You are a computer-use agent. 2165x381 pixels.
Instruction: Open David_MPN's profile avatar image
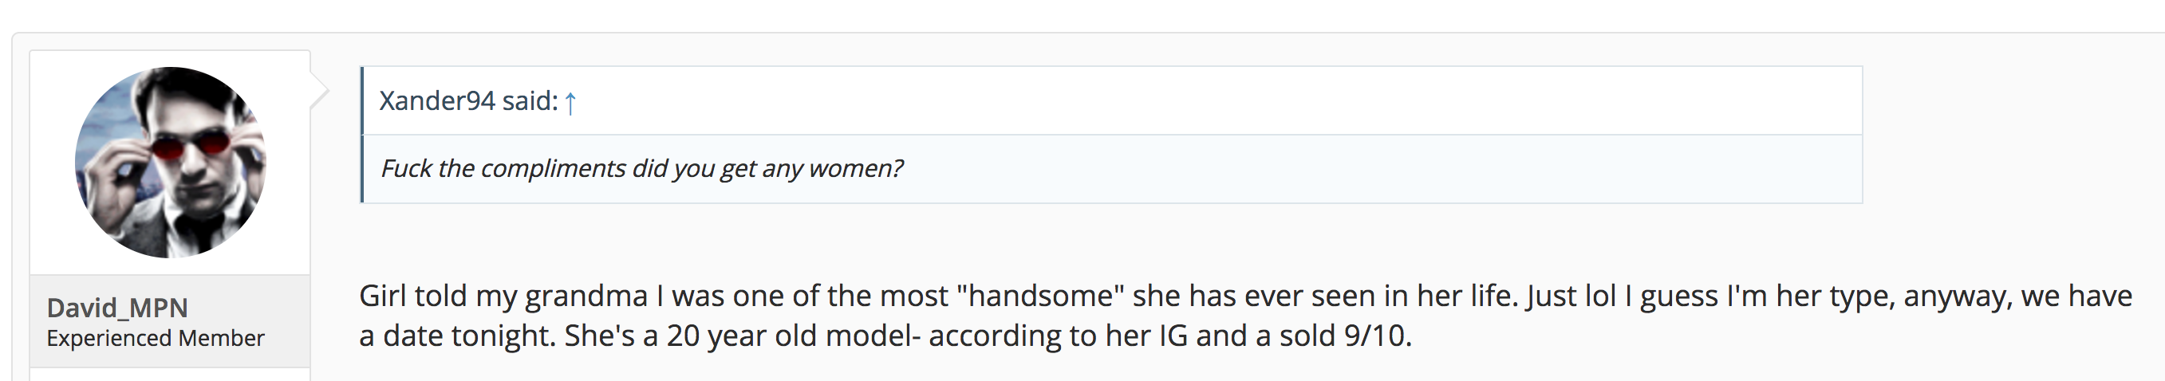tap(170, 162)
